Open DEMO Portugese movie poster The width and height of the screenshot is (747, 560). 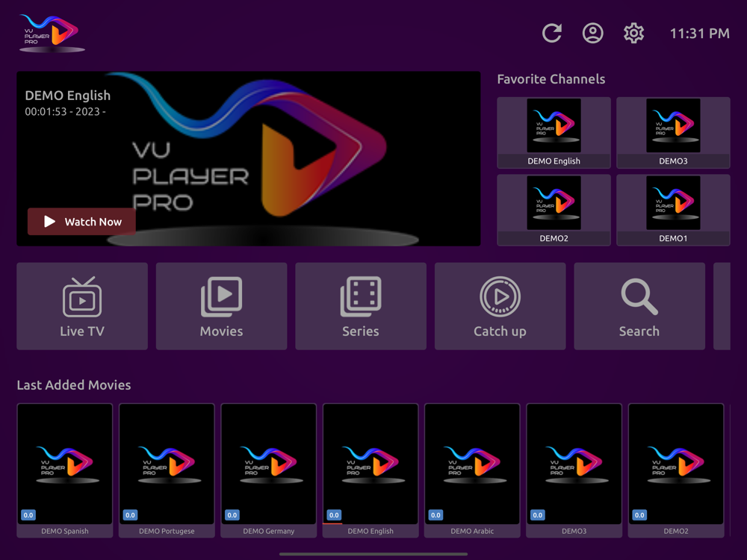[167, 470]
